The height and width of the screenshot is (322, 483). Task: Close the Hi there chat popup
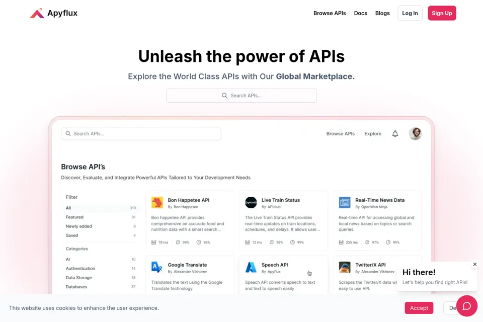(x=474, y=264)
